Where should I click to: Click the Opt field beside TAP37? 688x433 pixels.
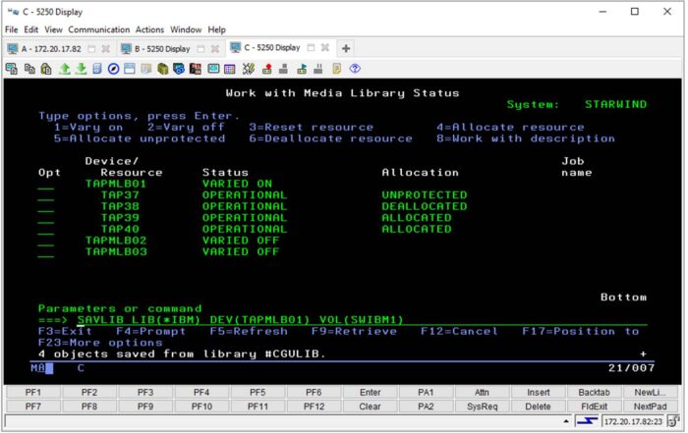[x=46, y=195]
